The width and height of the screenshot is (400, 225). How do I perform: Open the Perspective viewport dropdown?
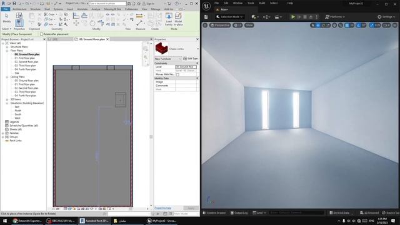point(220,25)
